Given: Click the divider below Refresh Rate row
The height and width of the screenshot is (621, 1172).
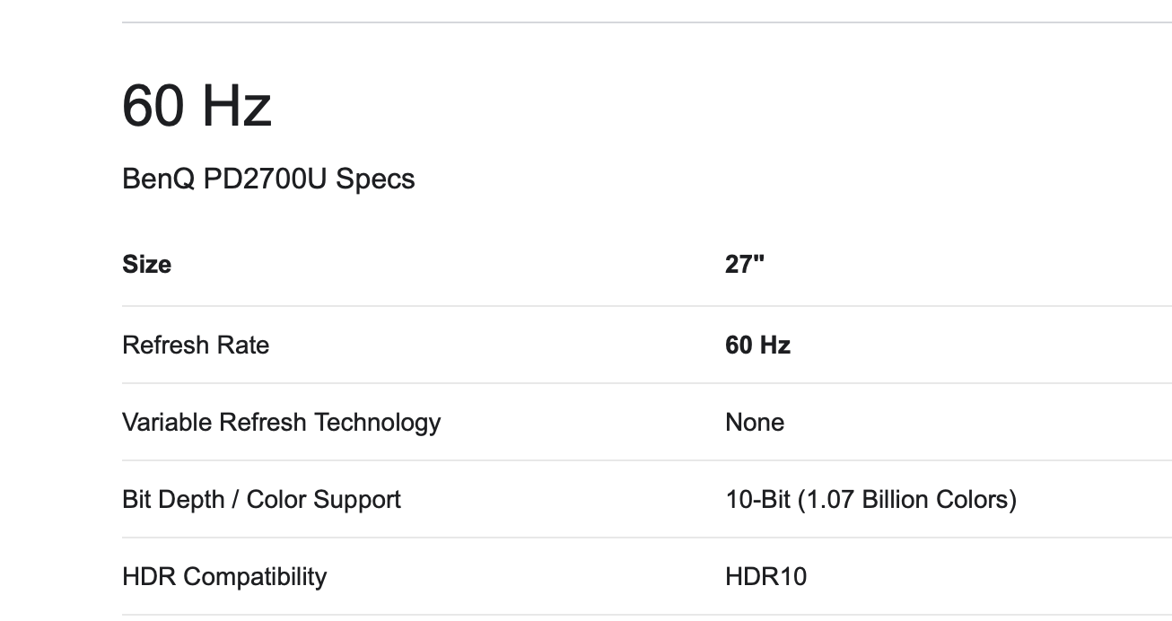Looking at the screenshot, I should [646, 383].
